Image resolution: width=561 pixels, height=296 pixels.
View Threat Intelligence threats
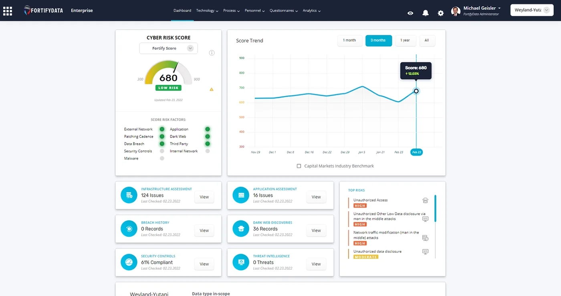click(316, 264)
